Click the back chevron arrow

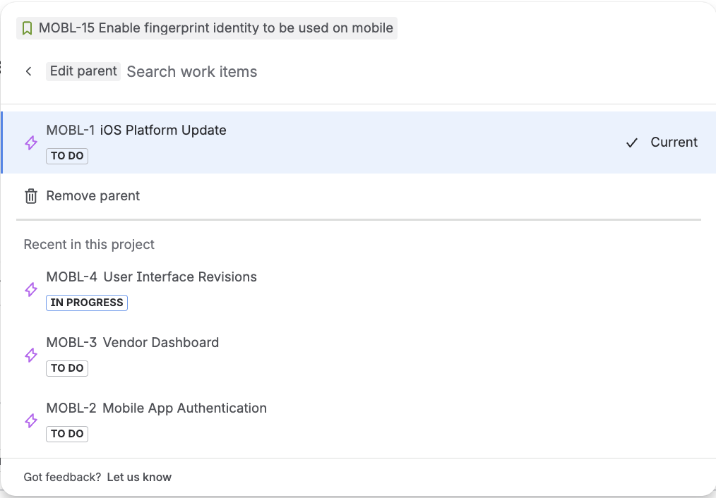(x=29, y=71)
